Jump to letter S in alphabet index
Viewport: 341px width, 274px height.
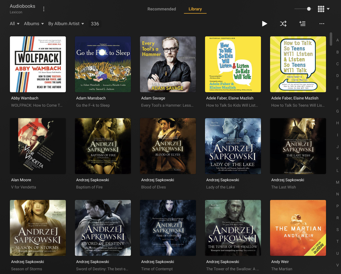(x=338, y=230)
